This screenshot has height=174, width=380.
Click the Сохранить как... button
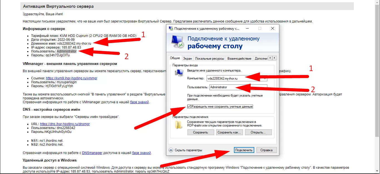[x=229, y=132]
